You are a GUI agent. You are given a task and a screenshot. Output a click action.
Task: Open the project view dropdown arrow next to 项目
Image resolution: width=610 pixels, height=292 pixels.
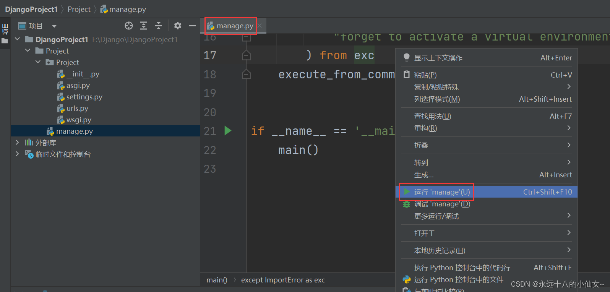click(x=54, y=26)
